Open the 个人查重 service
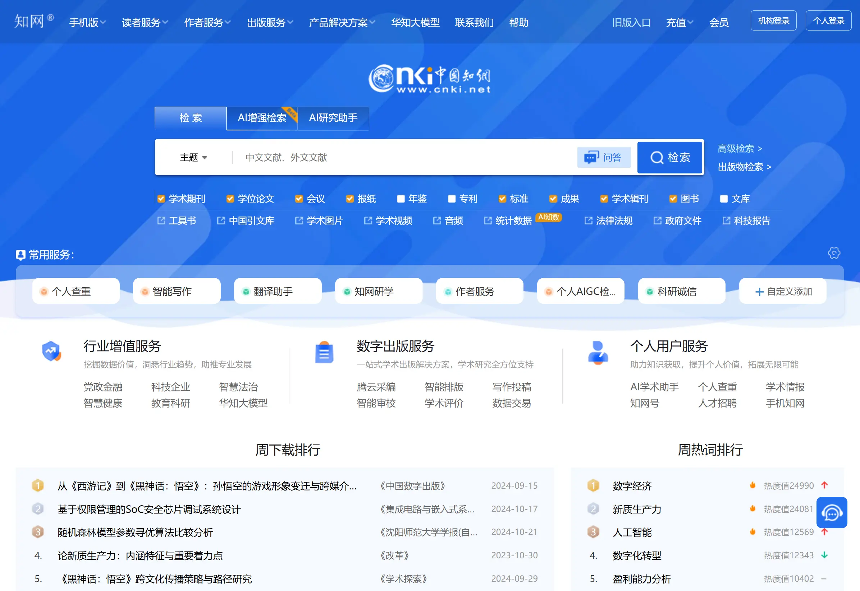This screenshot has width=860, height=591. (x=76, y=291)
